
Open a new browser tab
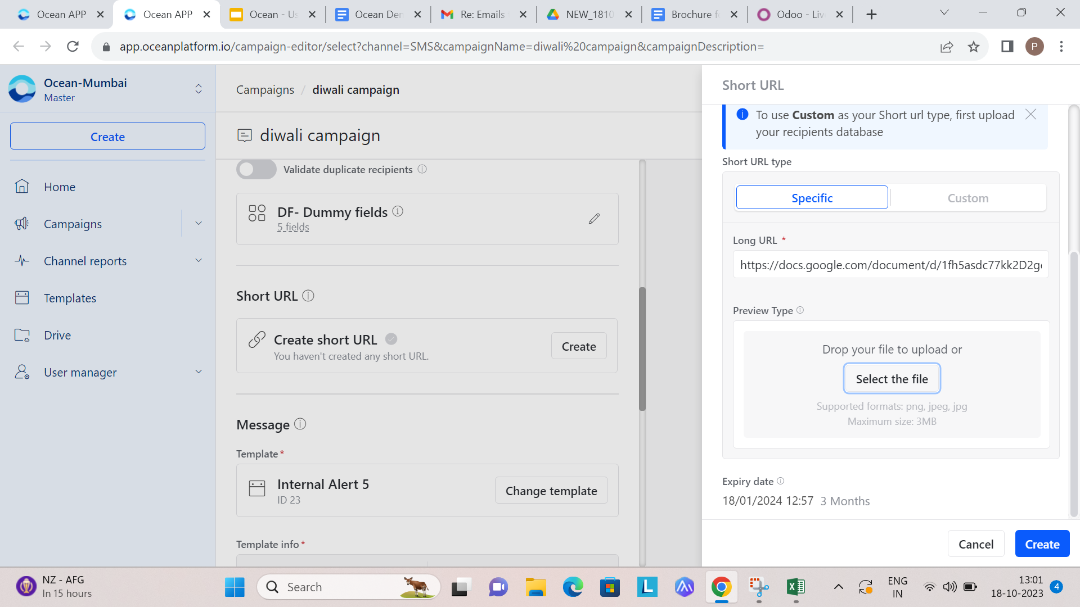pyautogui.click(x=871, y=15)
